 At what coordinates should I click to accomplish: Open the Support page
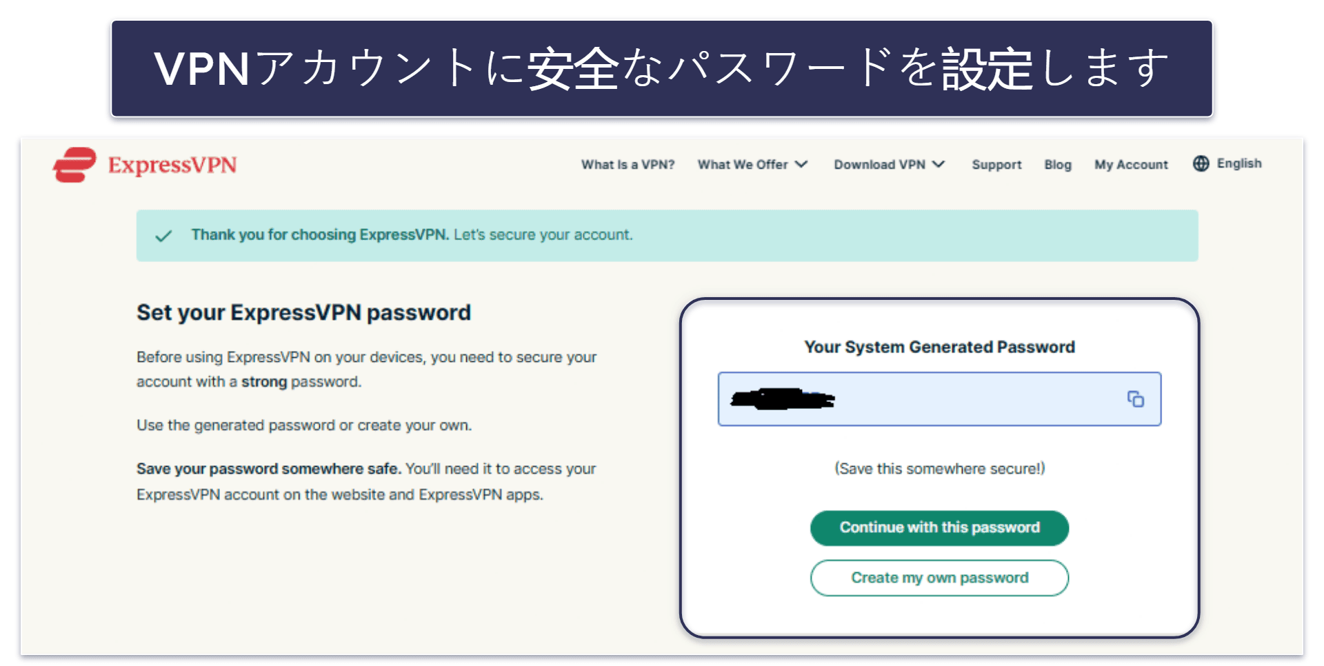[x=996, y=165]
